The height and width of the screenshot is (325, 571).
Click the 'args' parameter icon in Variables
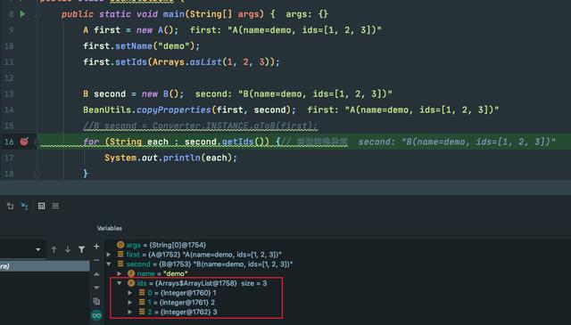pyautogui.click(x=120, y=245)
